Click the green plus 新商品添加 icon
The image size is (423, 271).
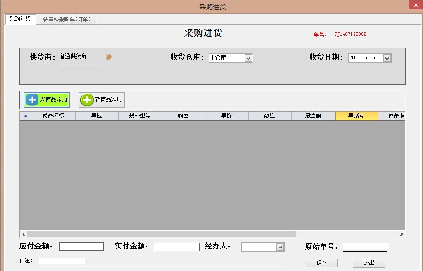click(x=87, y=100)
